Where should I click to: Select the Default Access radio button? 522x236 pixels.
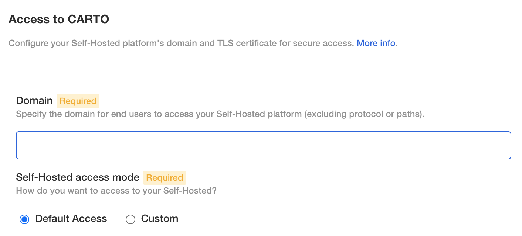coord(24,219)
